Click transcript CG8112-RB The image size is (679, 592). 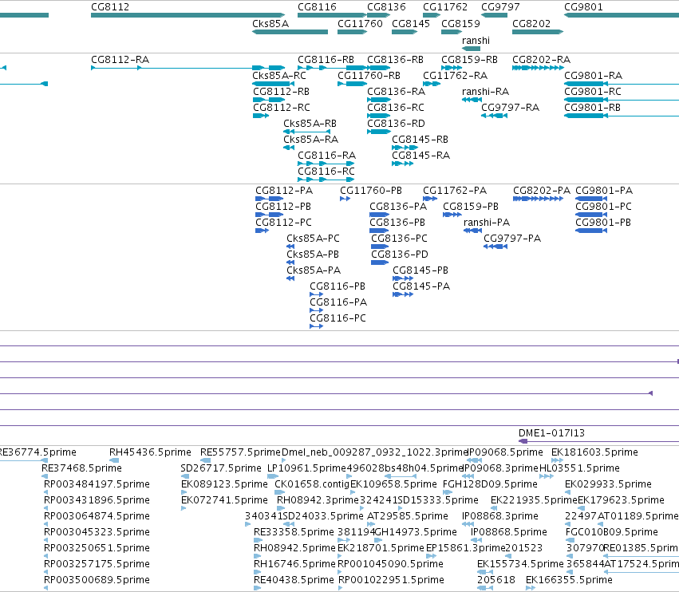(x=269, y=100)
